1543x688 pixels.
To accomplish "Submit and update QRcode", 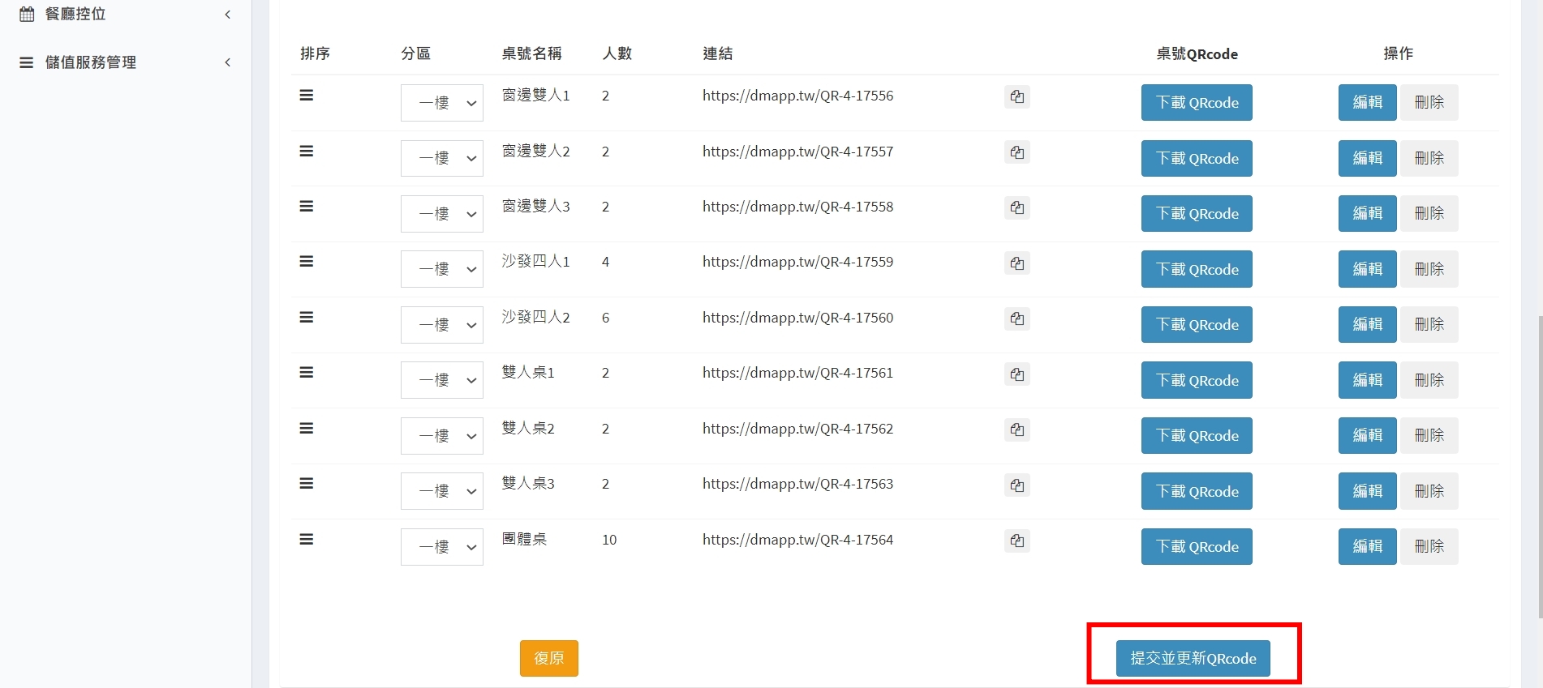I will (x=1193, y=658).
